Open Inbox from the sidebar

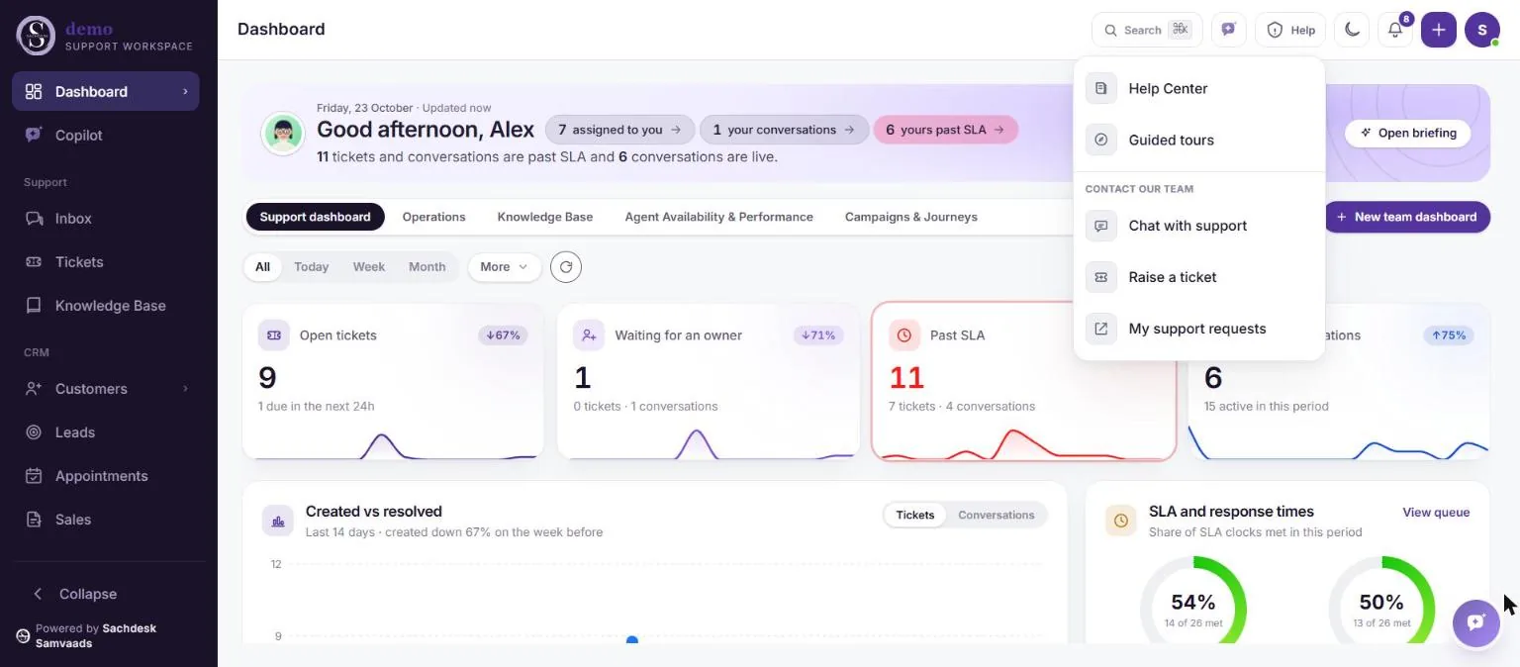pyautogui.click(x=106, y=218)
